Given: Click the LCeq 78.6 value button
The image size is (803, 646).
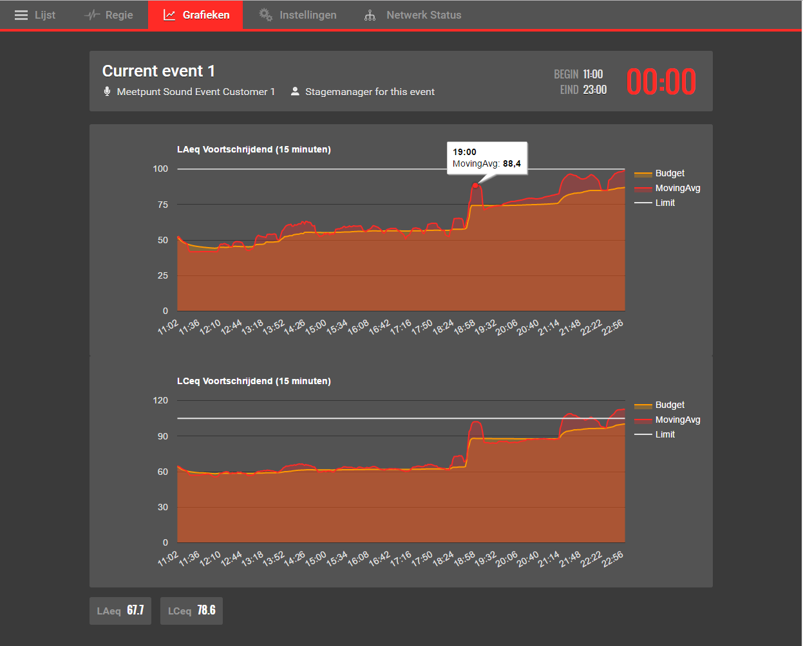Looking at the screenshot, I should pyautogui.click(x=191, y=611).
